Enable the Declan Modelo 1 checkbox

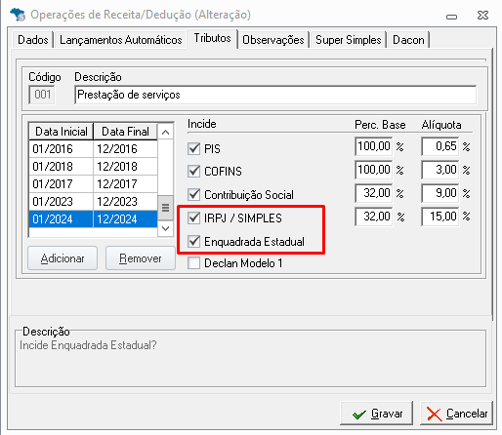[194, 262]
